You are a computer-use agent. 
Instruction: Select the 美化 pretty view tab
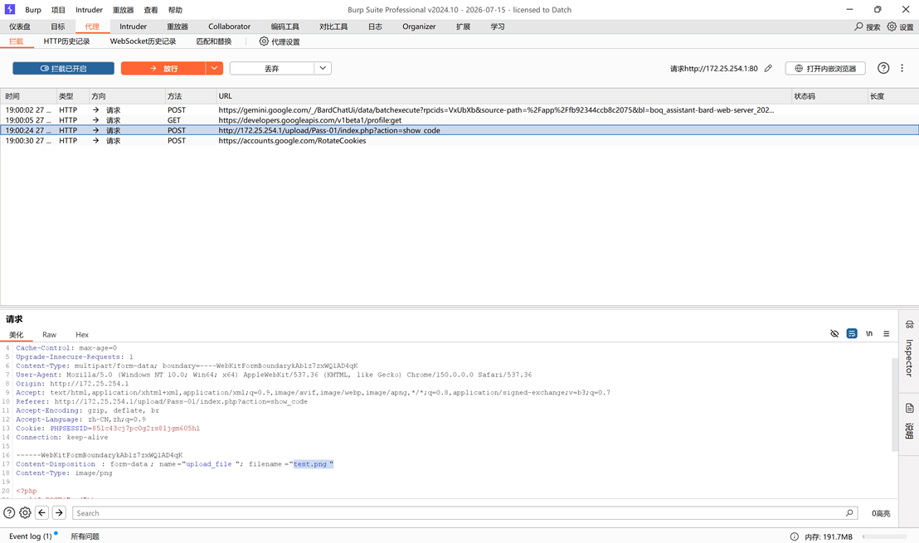[17, 334]
